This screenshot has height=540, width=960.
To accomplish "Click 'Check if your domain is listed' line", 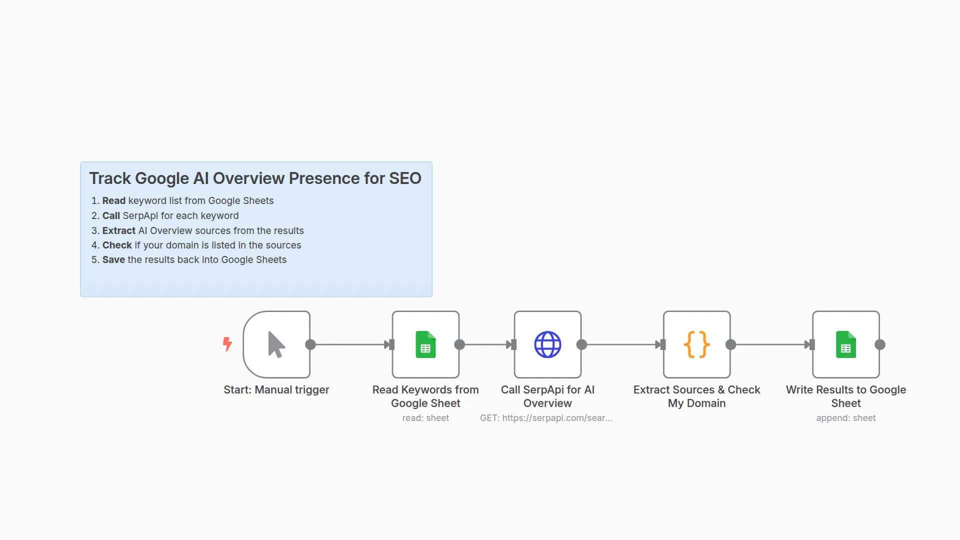I will (x=201, y=245).
